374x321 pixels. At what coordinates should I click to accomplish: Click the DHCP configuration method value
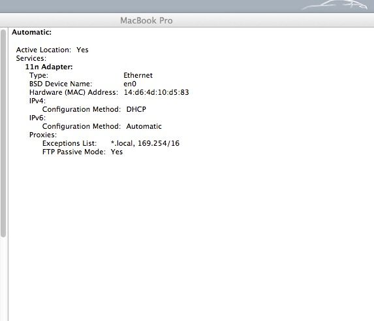(136, 109)
